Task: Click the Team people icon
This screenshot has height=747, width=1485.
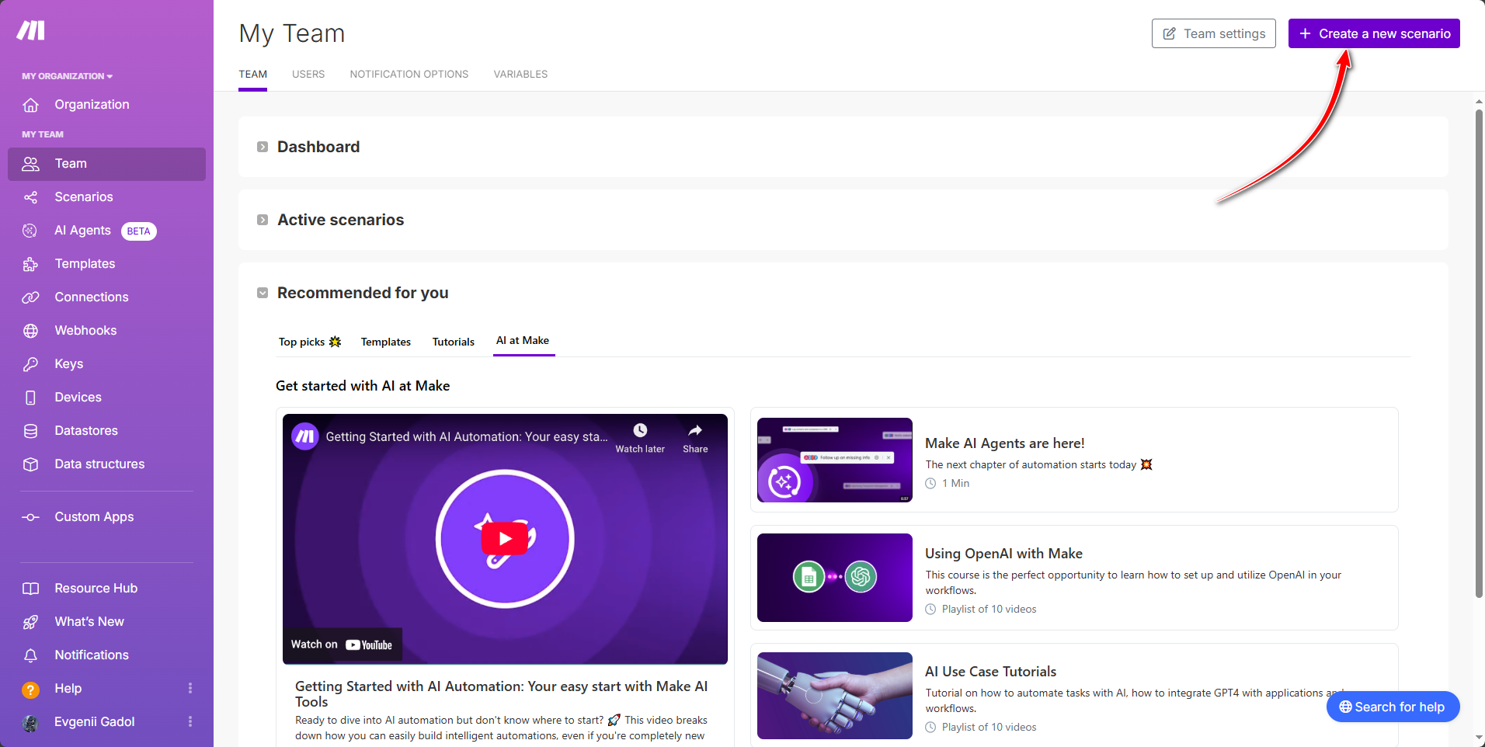Action: [x=30, y=164]
